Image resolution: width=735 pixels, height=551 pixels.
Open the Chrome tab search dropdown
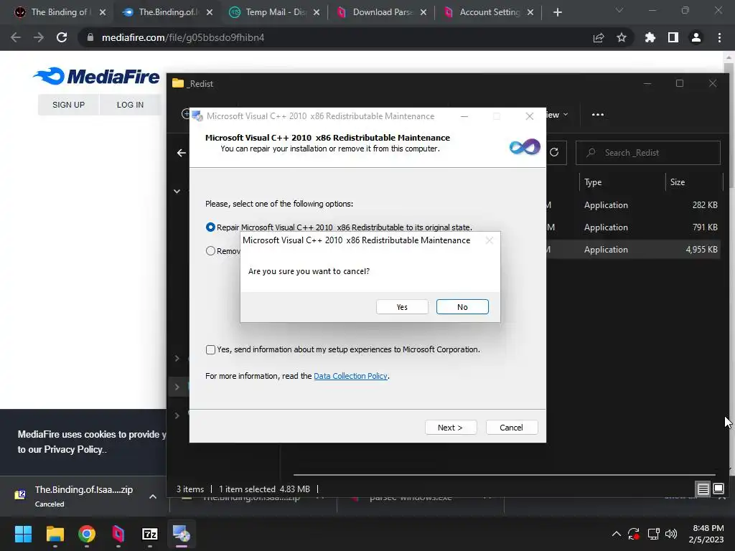[x=619, y=10]
